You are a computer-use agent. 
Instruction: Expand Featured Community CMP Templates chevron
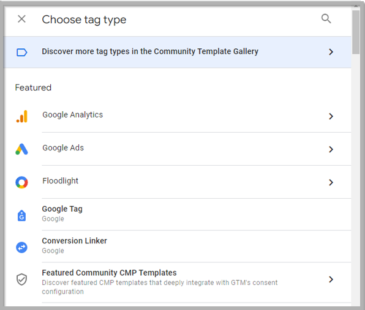coord(331,279)
